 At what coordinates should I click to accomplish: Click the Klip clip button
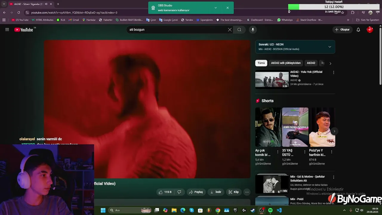point(234,192)
